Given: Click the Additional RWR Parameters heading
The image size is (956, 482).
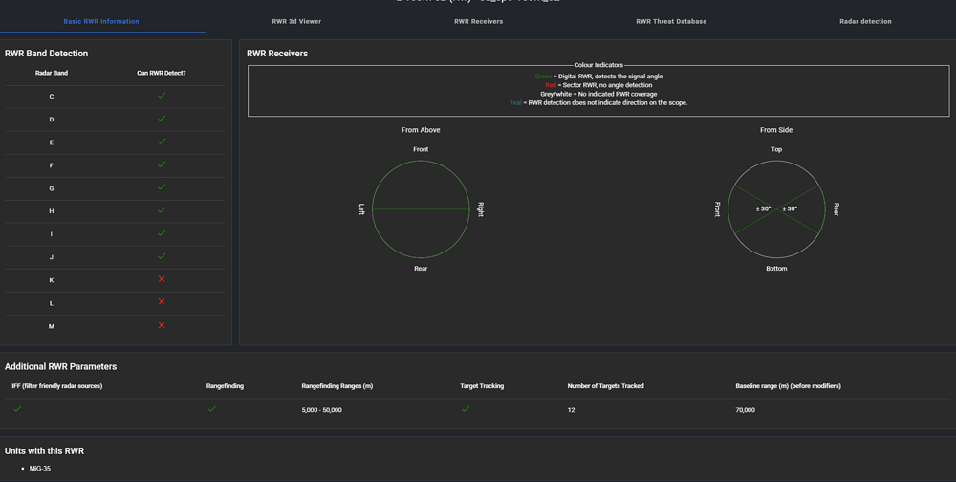Looking at the screenshot, I should coord(61,366).
